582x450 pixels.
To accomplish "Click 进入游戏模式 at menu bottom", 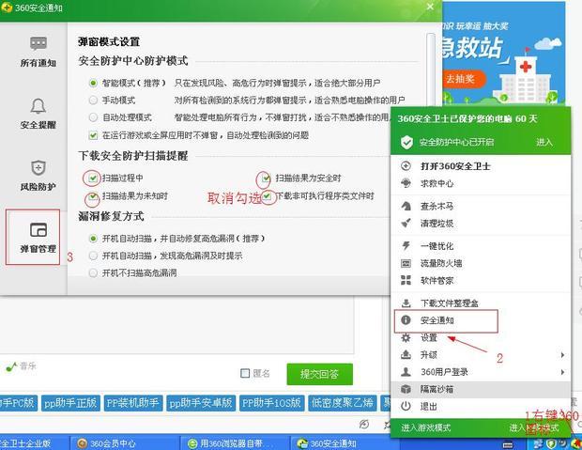I will pos(426,427).
